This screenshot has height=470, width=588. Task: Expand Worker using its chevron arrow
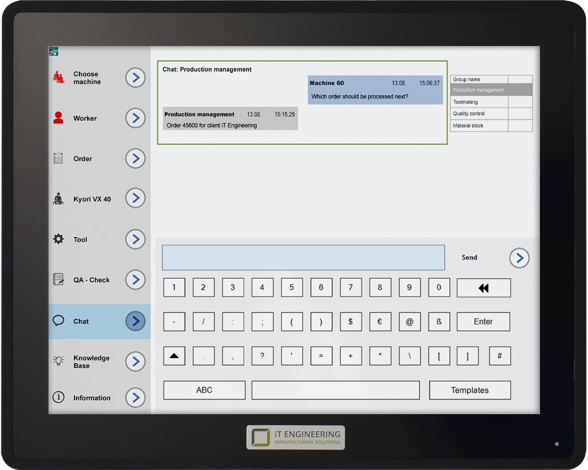pyautogui.click(x=135, y=118)
